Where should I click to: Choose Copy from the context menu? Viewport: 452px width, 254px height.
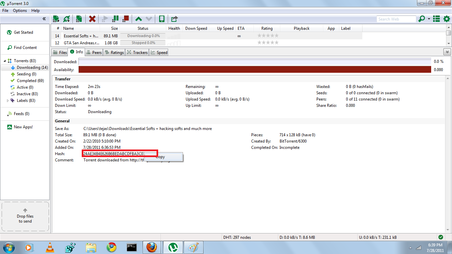(164, 157)
